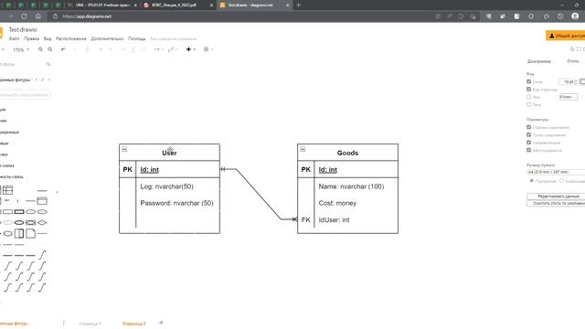585x329 pixels.
Task: Open the 175% zoom level dropdown
Action: [21, 49]
